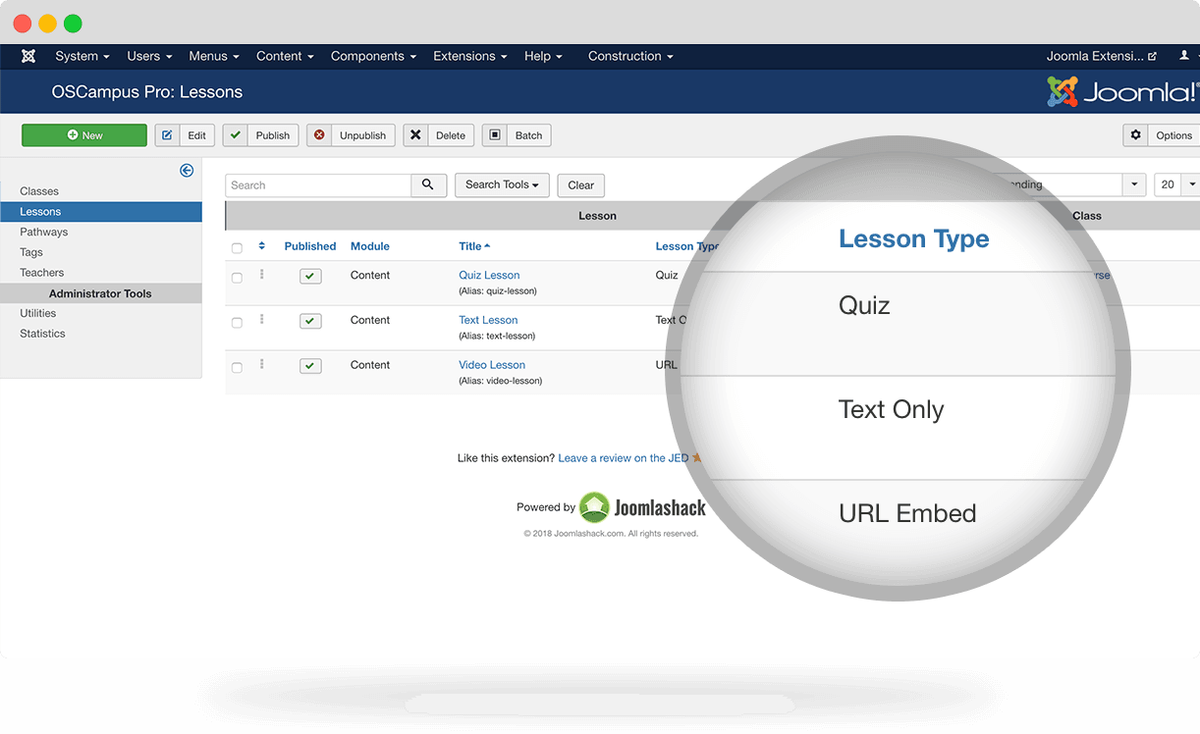Viewport: 1200px width, 734px height.
Task: Toggle published status of Quiz Lesson
Action: [310, 277]
